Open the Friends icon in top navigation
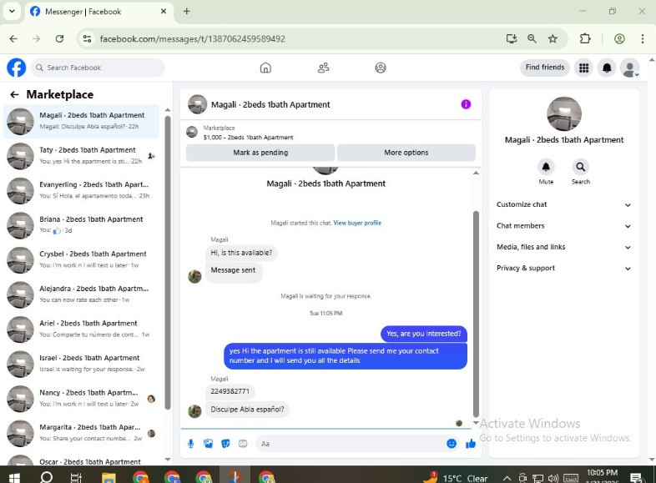Viewport: 656px width, 483px height. coord(323,68)
